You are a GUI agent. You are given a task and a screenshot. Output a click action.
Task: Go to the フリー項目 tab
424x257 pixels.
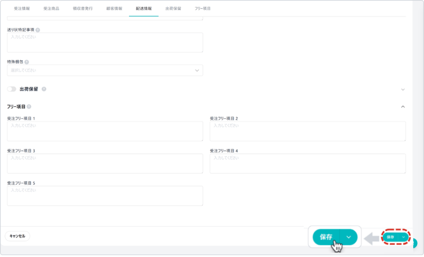click(203, 9)
